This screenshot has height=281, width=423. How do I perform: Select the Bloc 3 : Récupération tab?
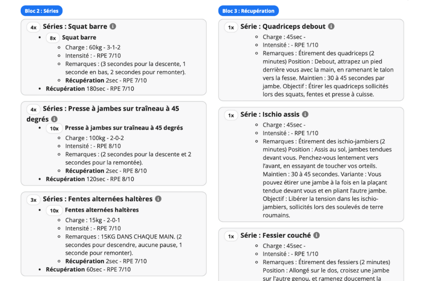pos(248,11)
